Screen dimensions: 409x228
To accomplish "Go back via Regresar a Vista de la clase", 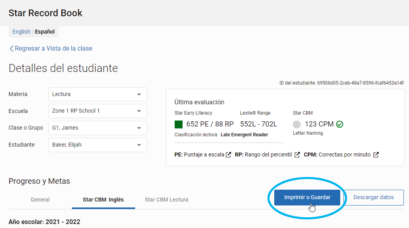I will click(x=53, y=49).
